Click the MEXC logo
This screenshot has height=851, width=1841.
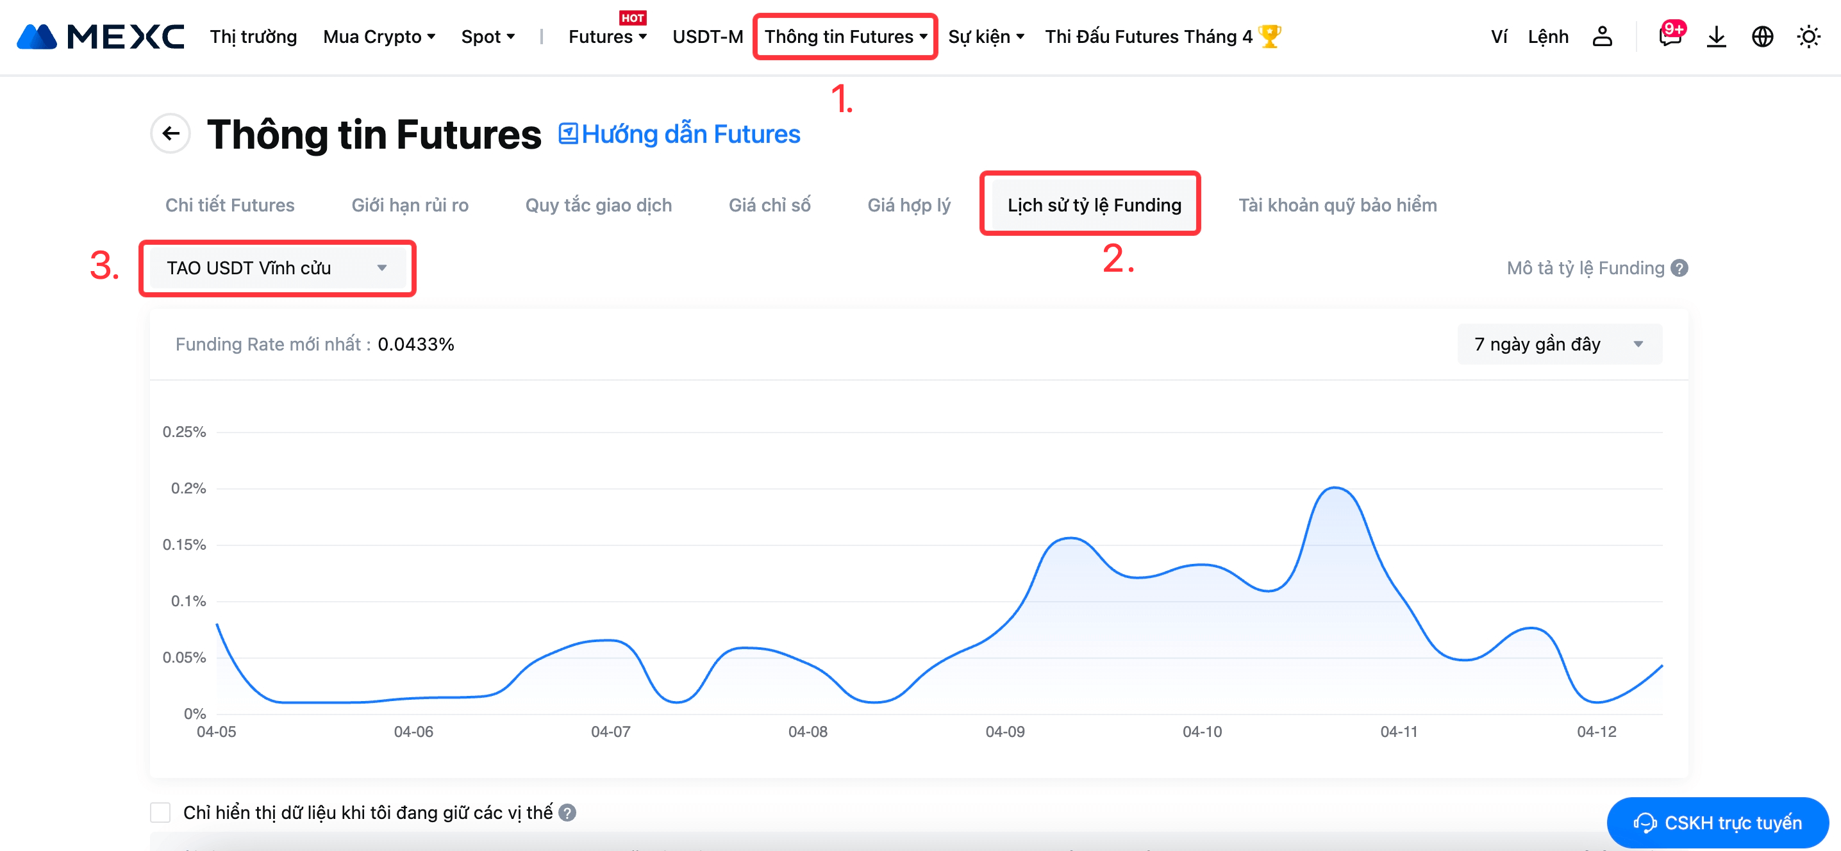(x=100, y=37)
